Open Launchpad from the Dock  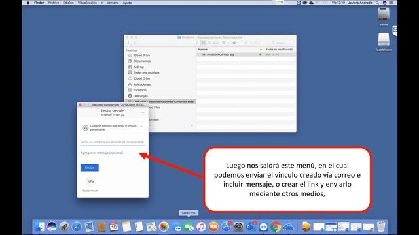coord(64,227)
